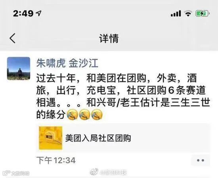Tap the yellow 美团 article thumbnail
The height and width of the screenshot is (178, 218).
click(x=51, y=138)
